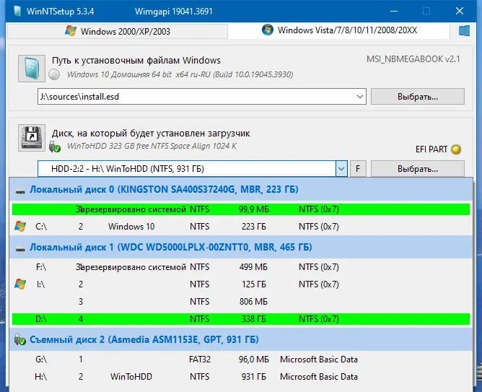The width and height of the screenshot is (482, 392).
Task: Select the Windows Vista/7/8/10/11 tab
Action: click(338, 30)
